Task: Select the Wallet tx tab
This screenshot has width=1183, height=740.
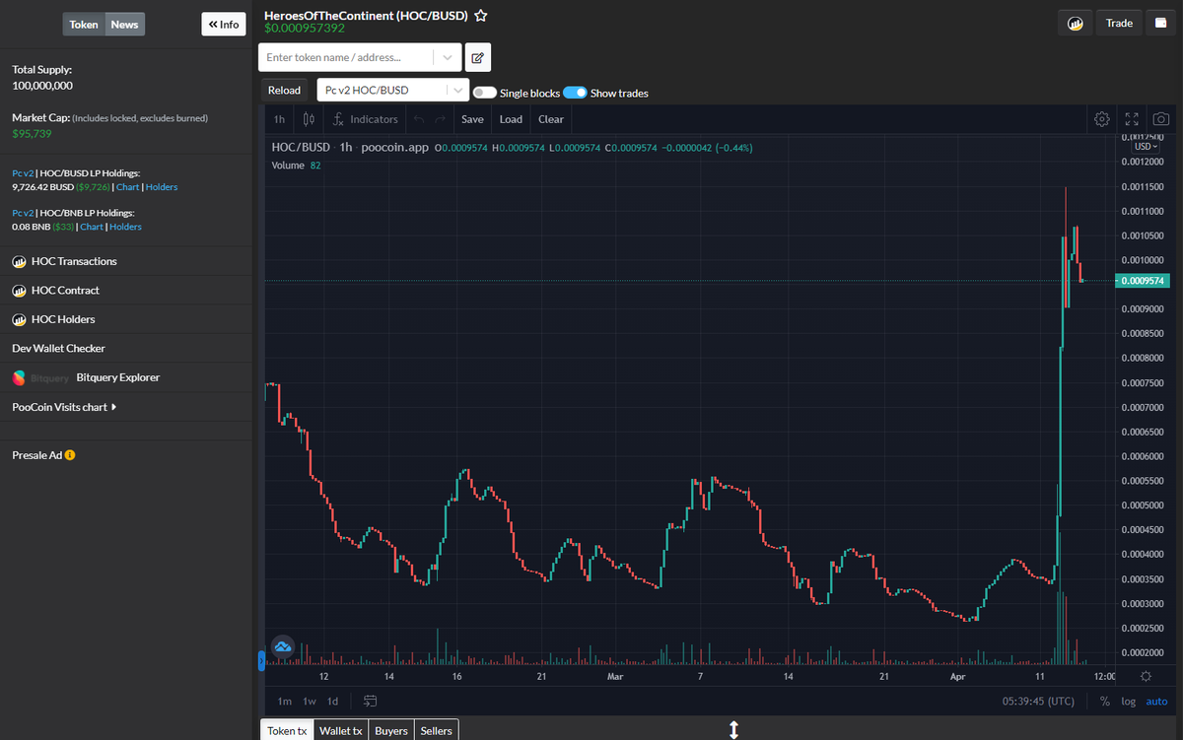Action: pyautogui.click(x=342, y=730)
